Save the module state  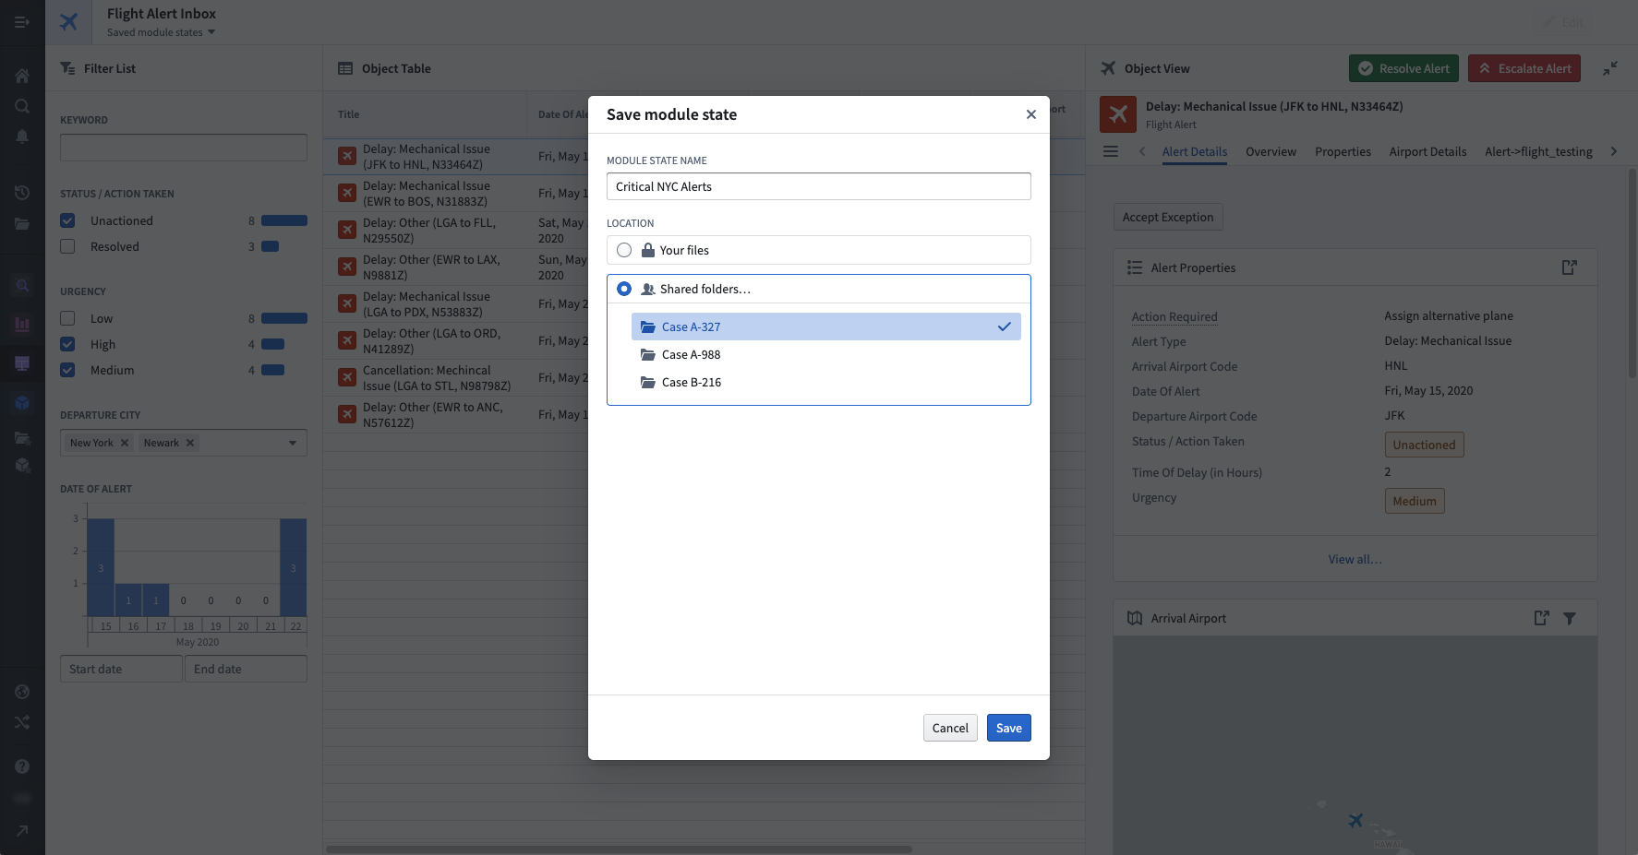pyautogui.click(x=1009, y=728)
